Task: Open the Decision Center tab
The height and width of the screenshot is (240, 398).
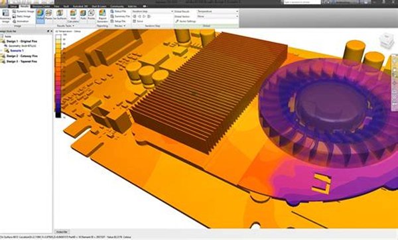Action: 41,6
